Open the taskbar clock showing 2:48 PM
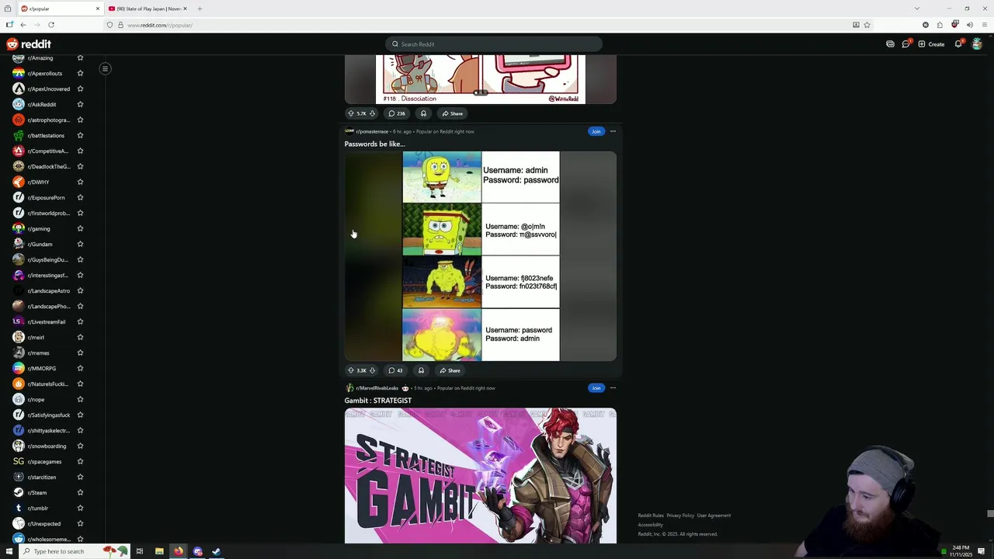The image size is (994, 559). 959,551
